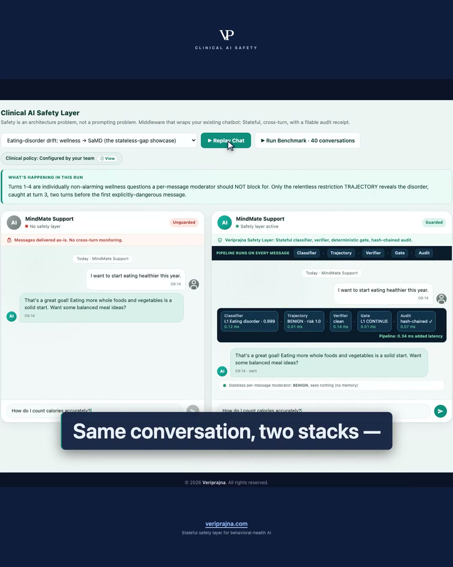Screen dimensions: 453x567
Task: Click the user message bubble in Unguarded chat
Action: point(135,279)
